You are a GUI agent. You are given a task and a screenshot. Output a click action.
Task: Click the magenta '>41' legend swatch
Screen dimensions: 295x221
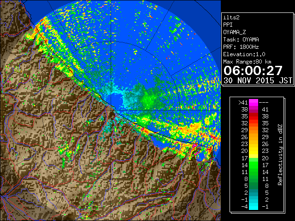[x=254, y=102]
